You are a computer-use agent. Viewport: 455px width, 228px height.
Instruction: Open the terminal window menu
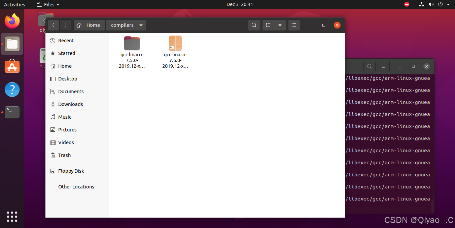[x=383, y=66]
